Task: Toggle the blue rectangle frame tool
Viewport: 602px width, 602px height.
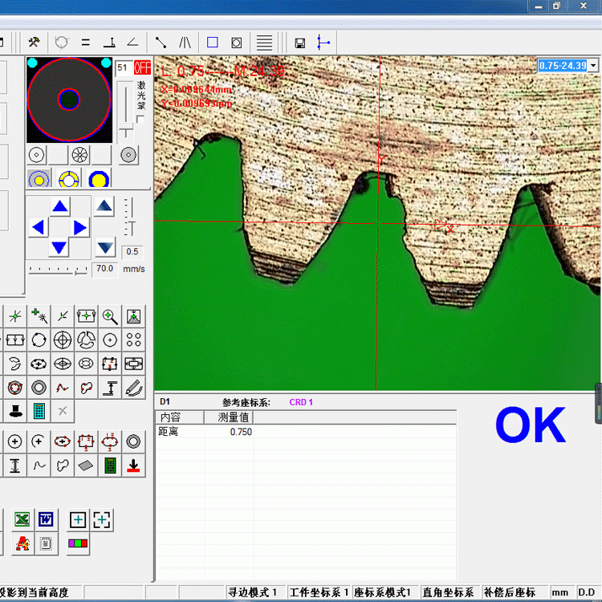Action: [x=212, y=43]
